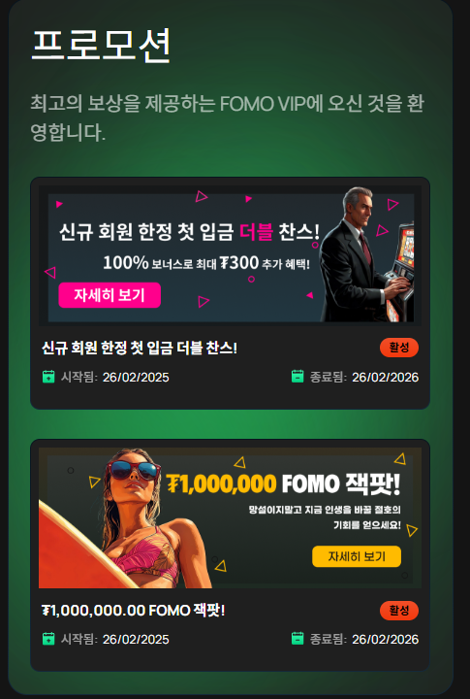
Task: Open the ₮1,000,000.00 FOMO 잭팟! title link
Action: point(134,611)
